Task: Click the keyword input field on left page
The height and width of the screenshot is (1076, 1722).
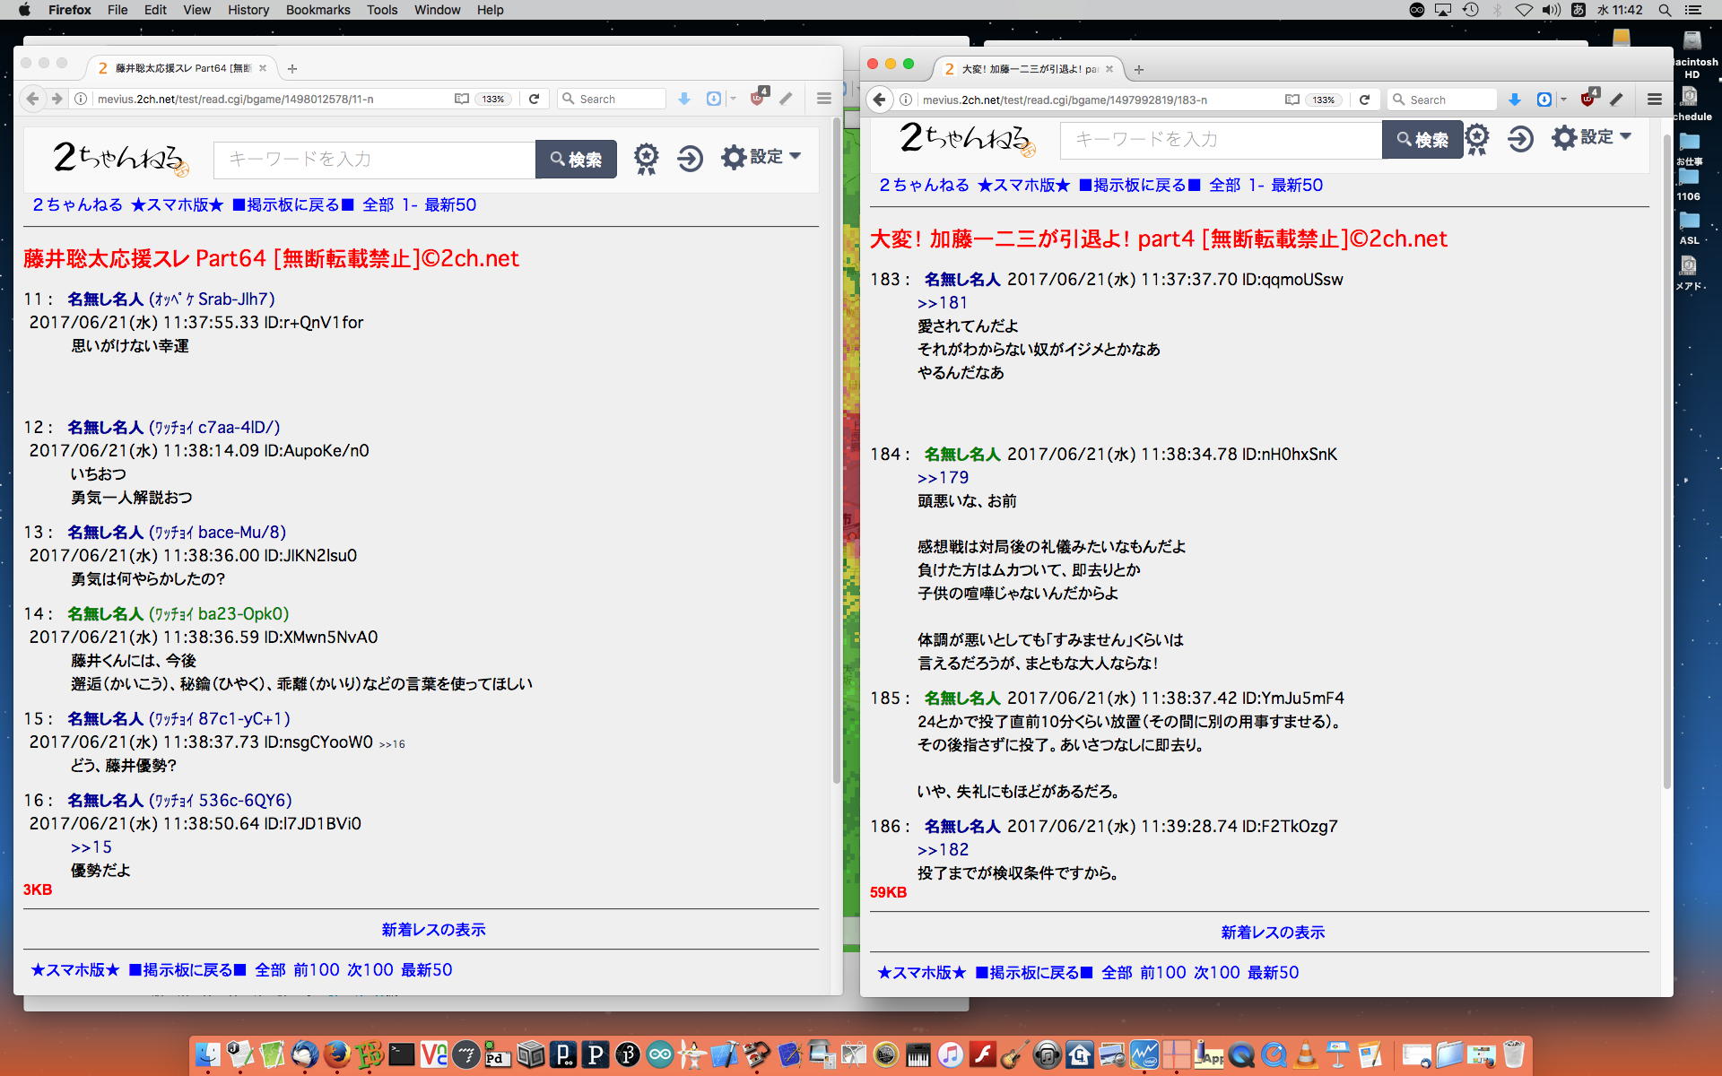Action: click(x=374, y=160)
